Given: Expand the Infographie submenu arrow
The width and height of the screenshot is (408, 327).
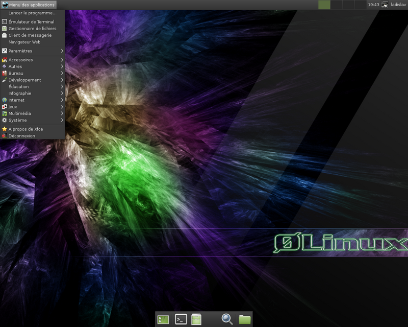Looking at the screenshot, I should pos(62,94).
